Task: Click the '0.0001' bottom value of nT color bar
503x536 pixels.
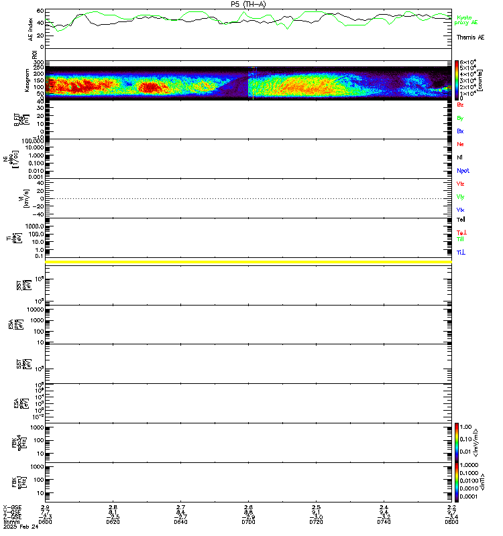Action: tap(468, 496)
